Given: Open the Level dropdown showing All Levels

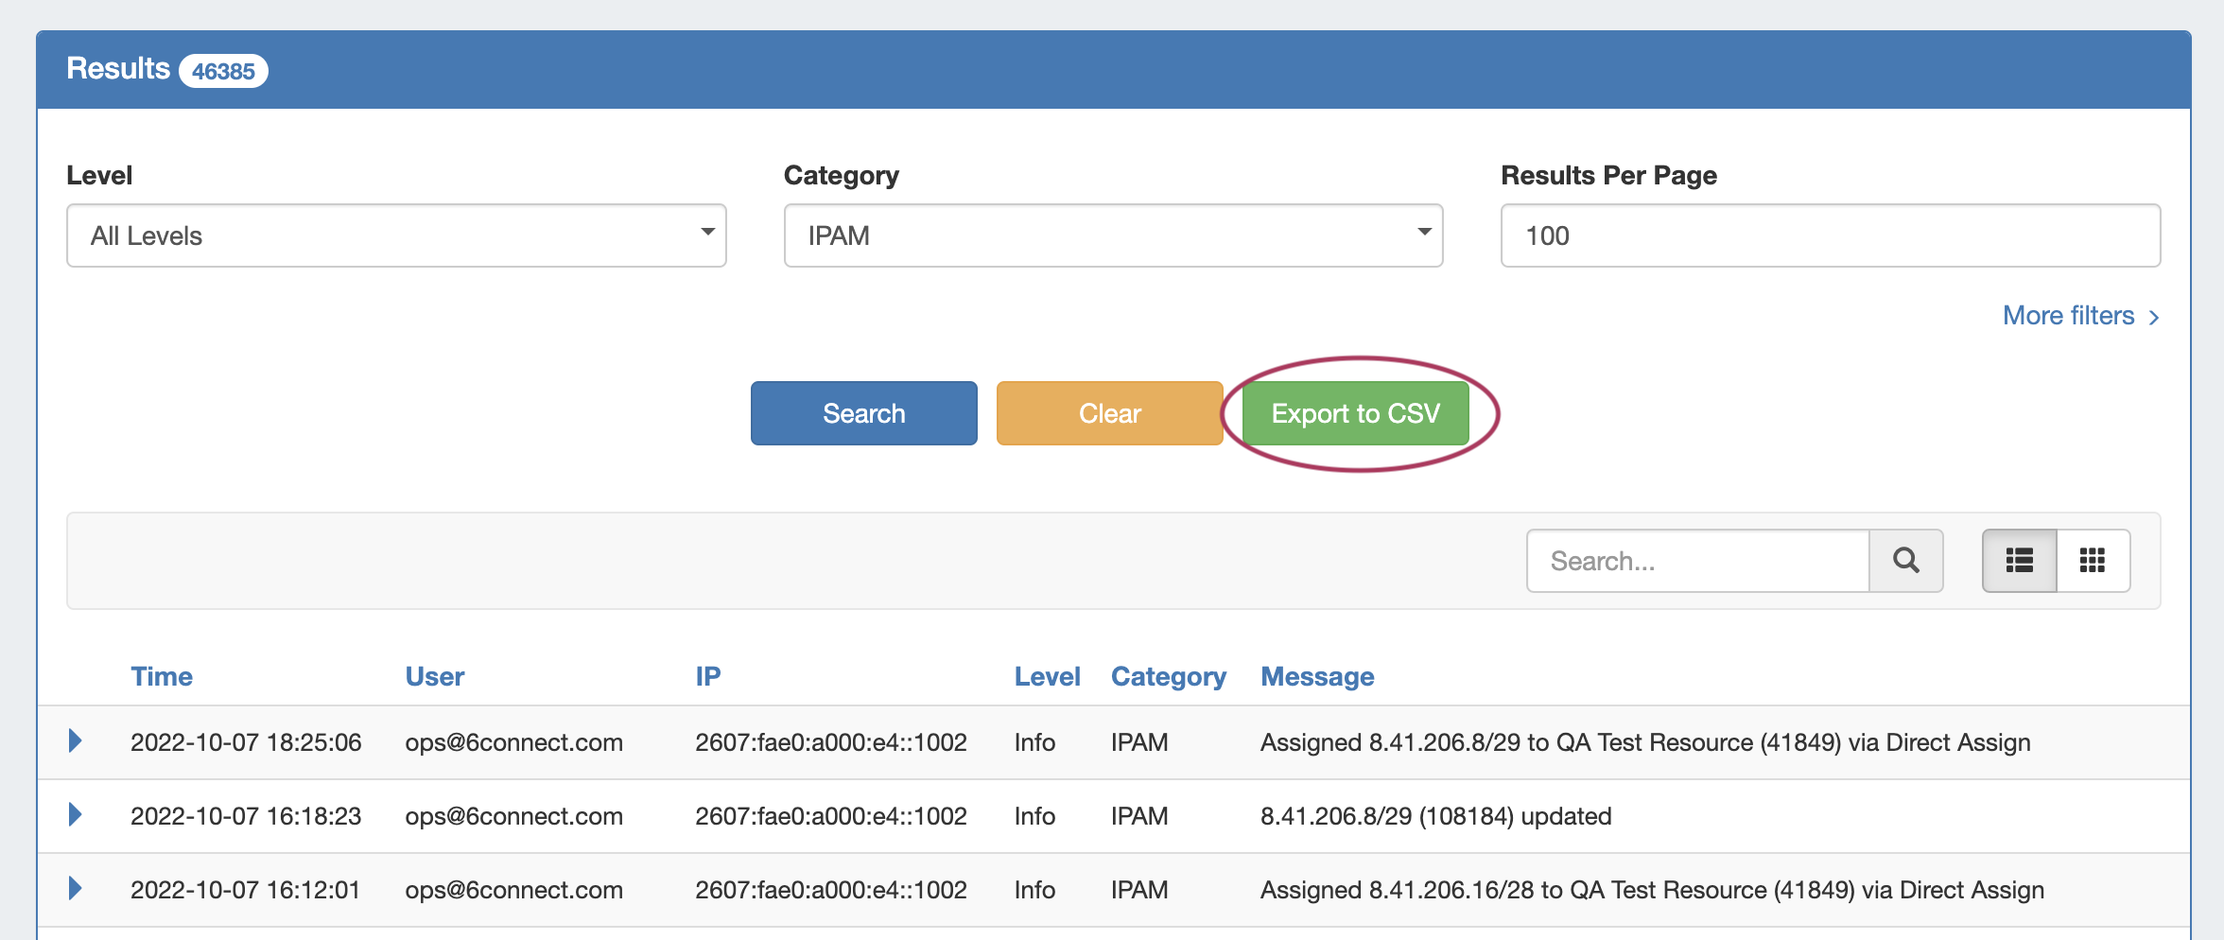Looking at the screenshot, I should (396, 235).
